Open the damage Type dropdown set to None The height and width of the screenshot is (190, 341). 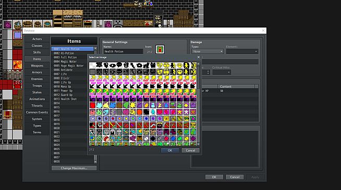click(208, 51)
